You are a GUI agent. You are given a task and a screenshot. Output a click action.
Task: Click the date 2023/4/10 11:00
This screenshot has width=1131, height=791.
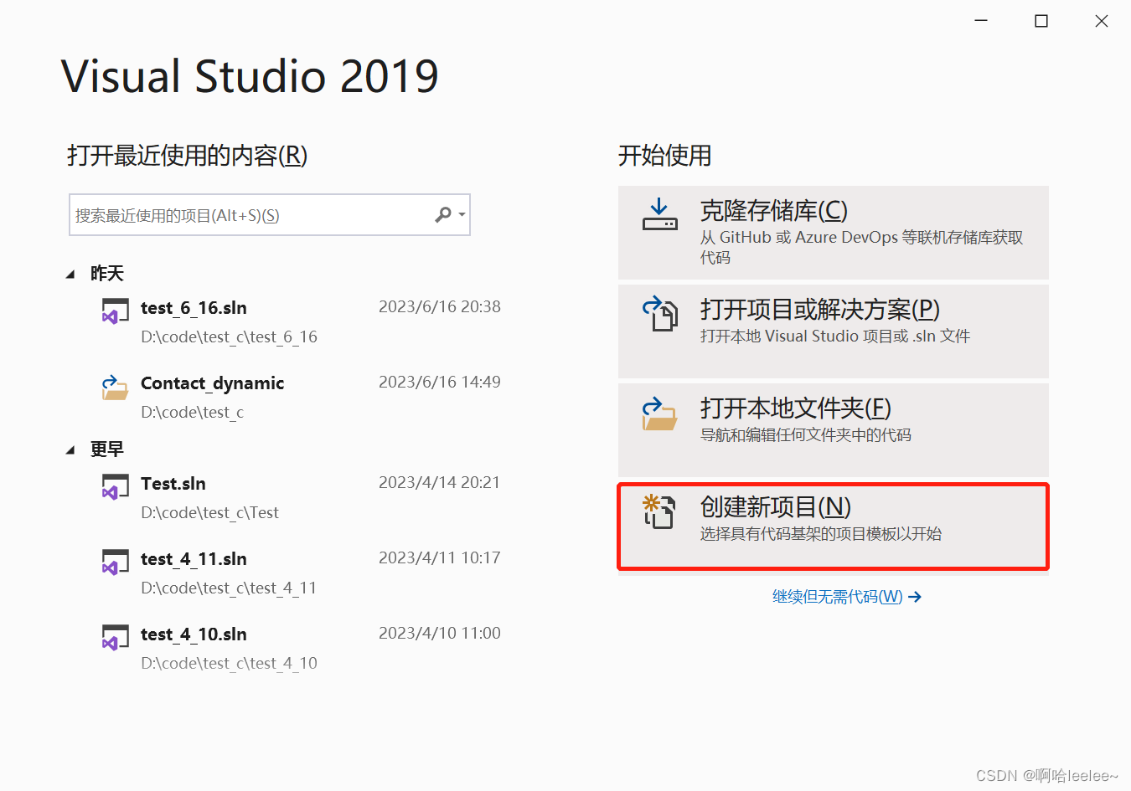pos(440,634)
